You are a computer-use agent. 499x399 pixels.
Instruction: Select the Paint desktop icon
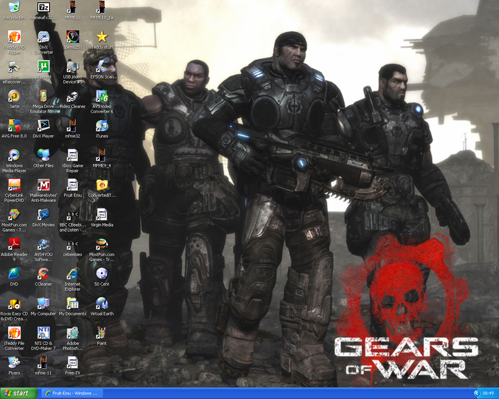point(102,332)
